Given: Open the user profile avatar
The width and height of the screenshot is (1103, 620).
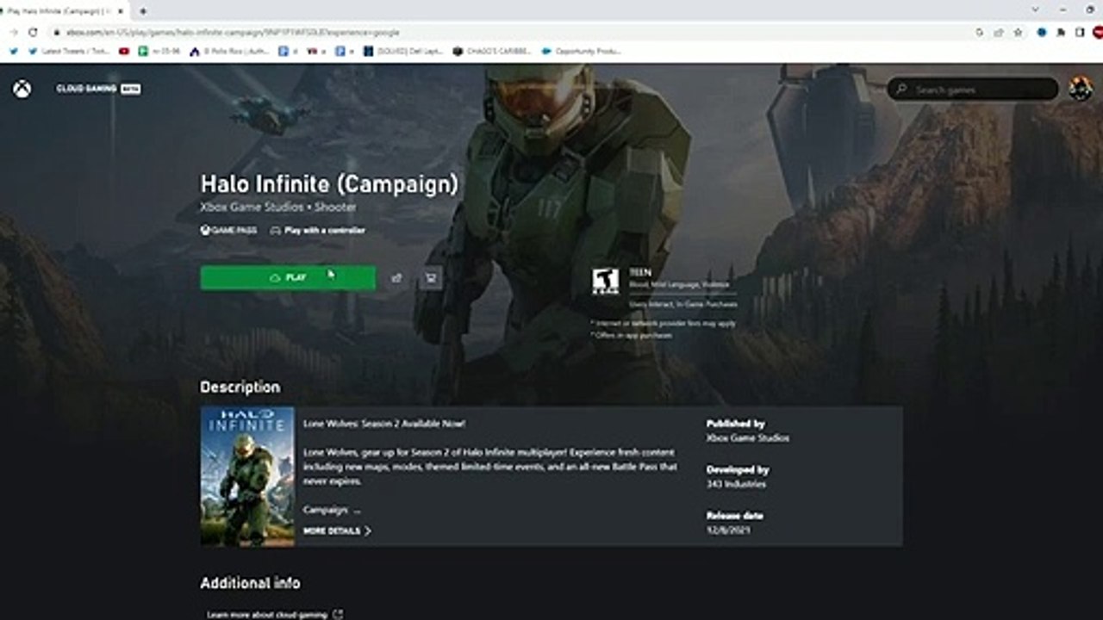Looking at the screenshot, I should 1080,89.
